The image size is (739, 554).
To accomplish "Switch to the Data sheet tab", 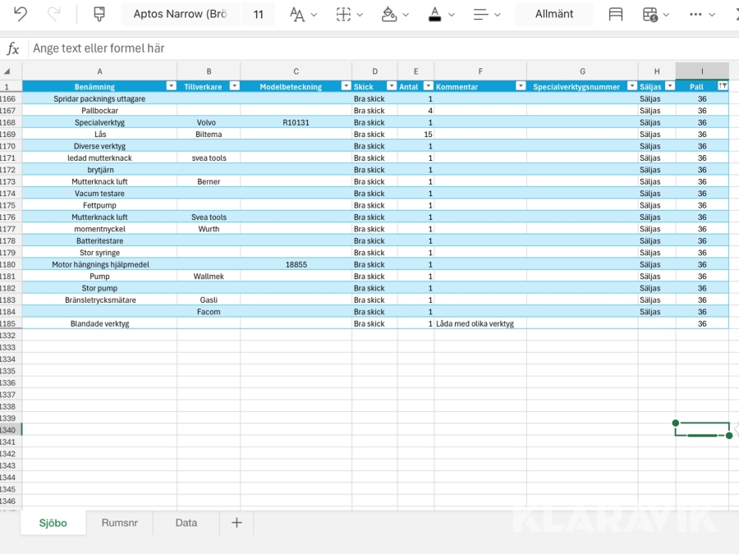I will (x=186, y=523).
